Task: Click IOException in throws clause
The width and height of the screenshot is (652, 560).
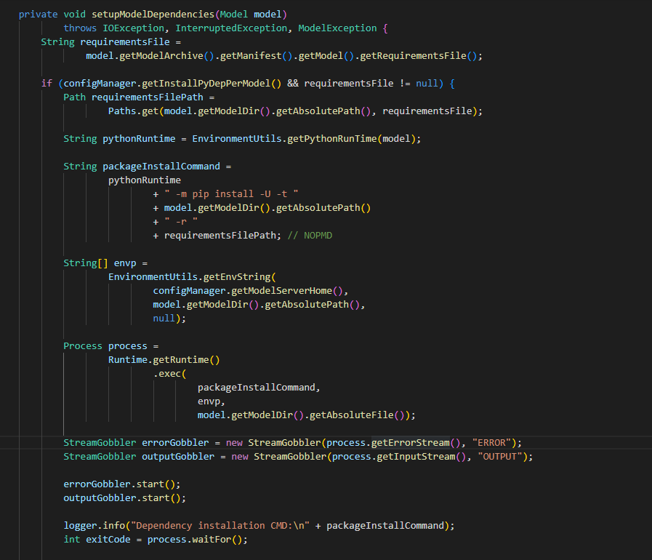Action: point(133,28)
